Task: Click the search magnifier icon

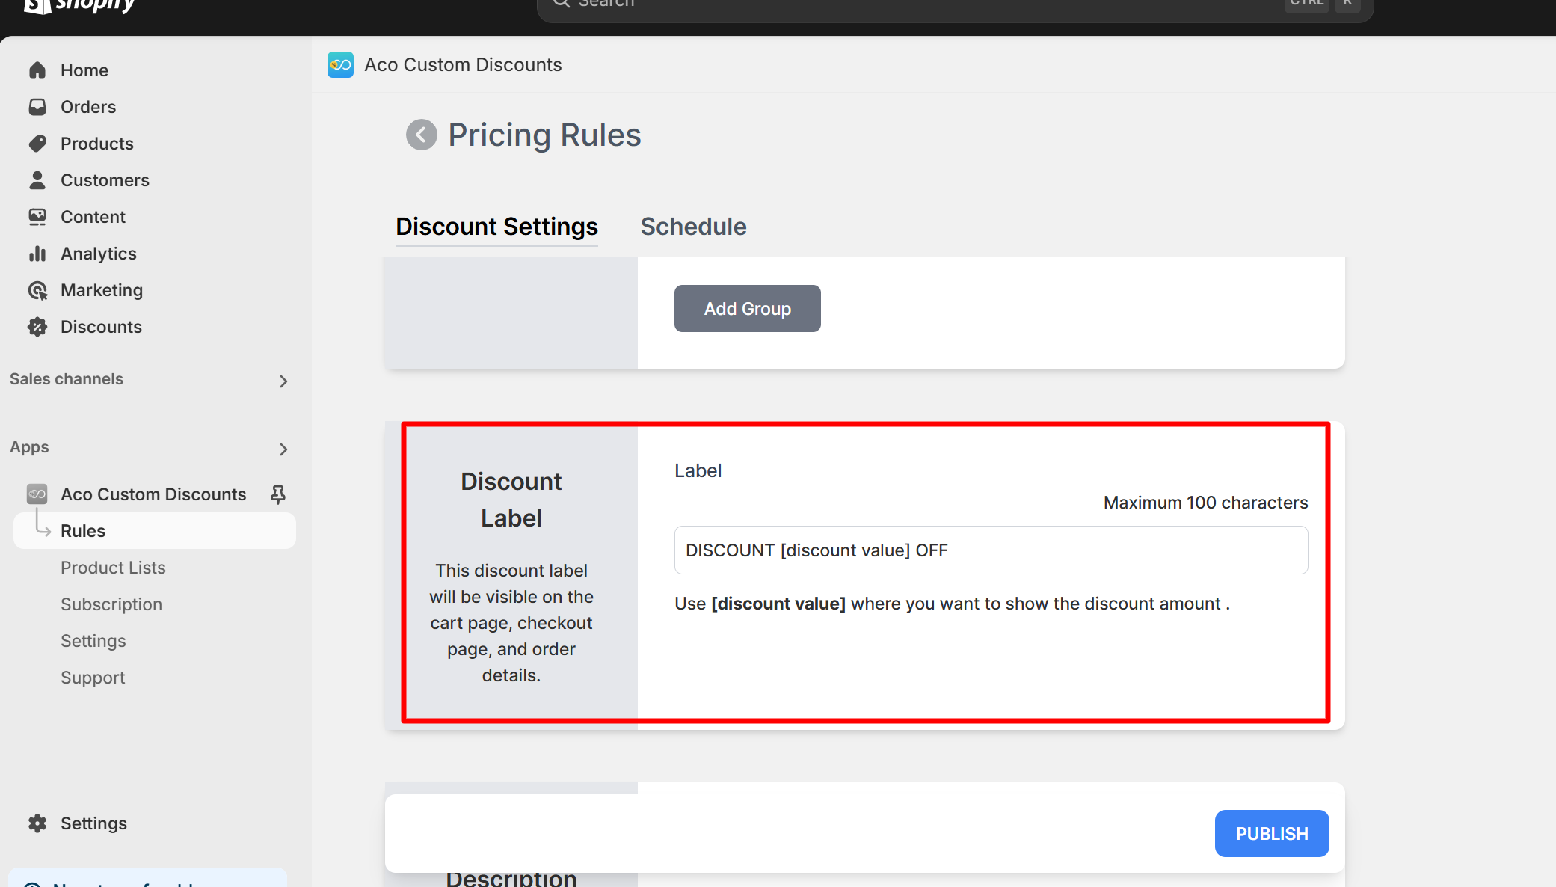Action: click(562, 3)
